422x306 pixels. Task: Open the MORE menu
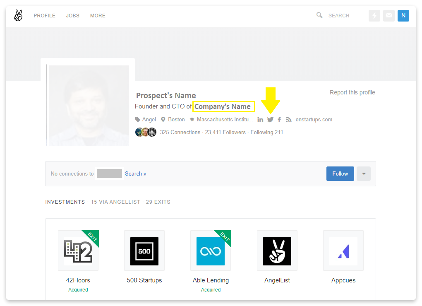tap(98, 16)
